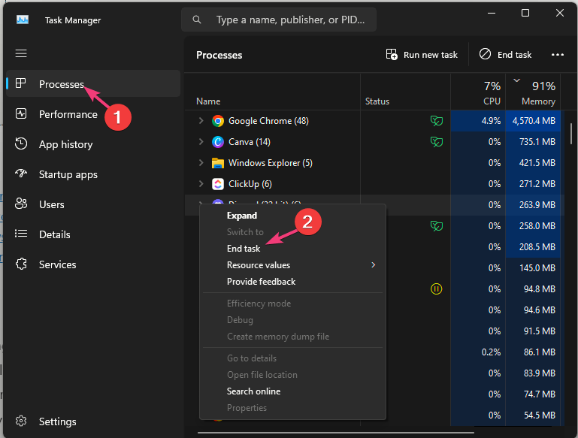Open the Performance page icon

click(x=21, y=114)
